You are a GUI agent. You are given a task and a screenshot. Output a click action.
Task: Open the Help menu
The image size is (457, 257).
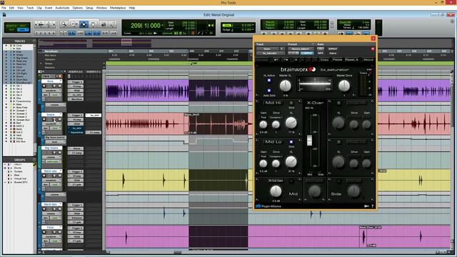pyautogui.click(x=131, y=8)
